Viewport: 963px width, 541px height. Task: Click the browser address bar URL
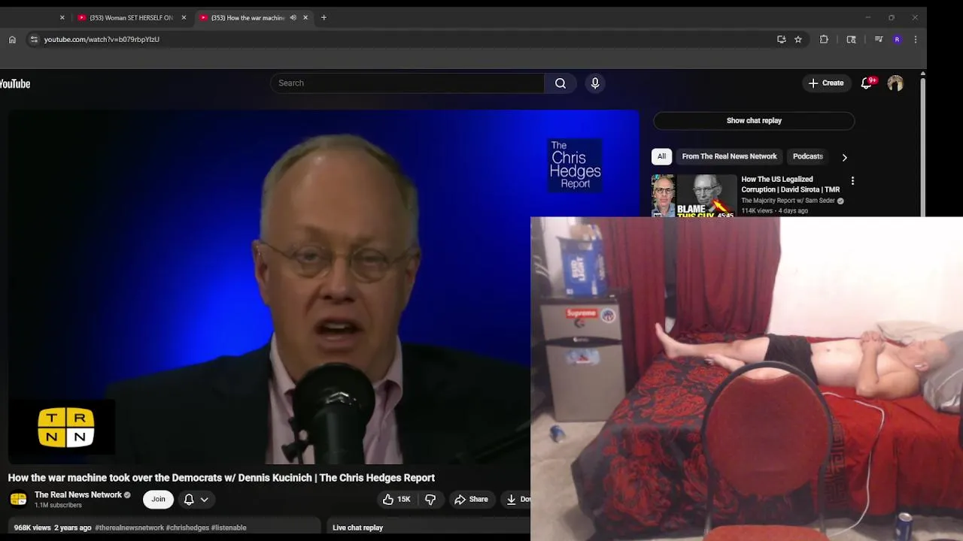[102, 39]
